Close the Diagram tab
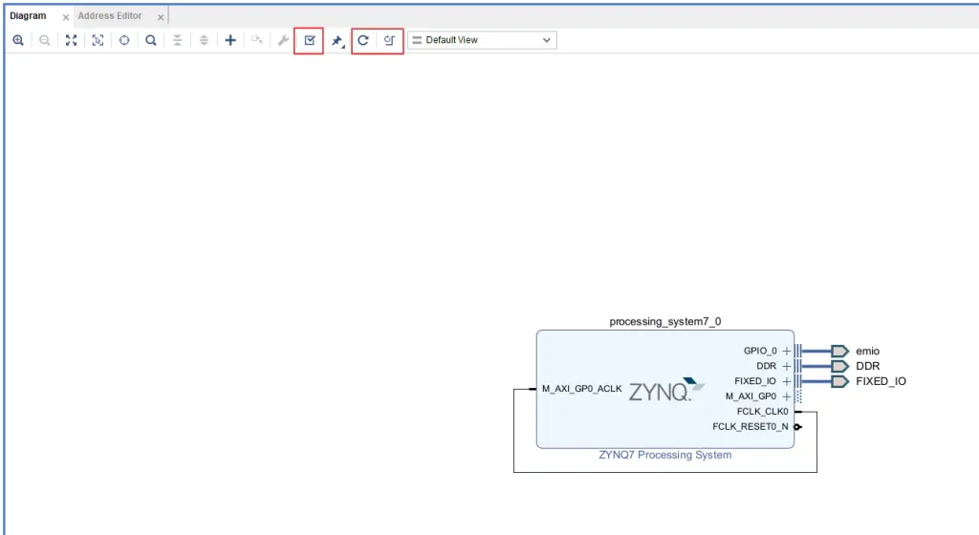 point(66,17)
